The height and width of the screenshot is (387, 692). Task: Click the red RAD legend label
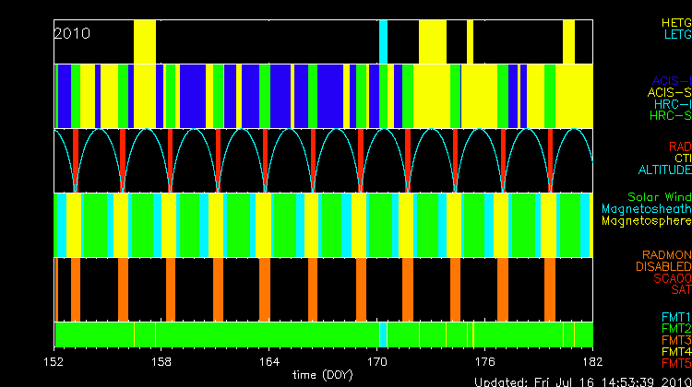point(679,147)
